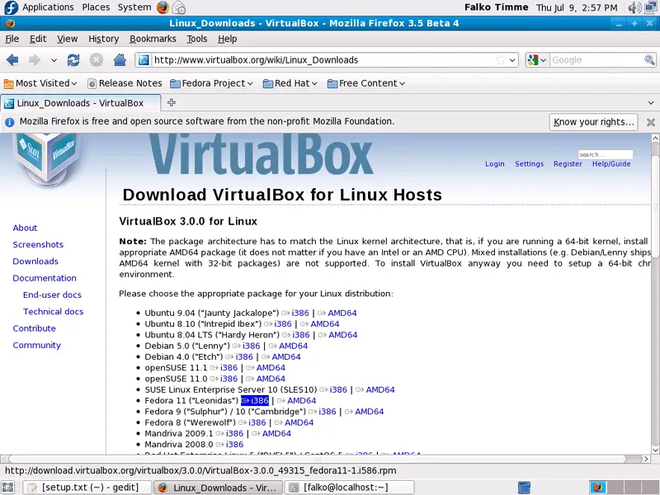Click the VirtualBox site search field
The width and height of the screenshot is (660, 495).
[606, 154]
